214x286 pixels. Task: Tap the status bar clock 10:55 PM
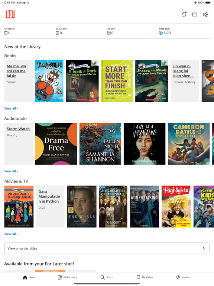click(9, 3)
